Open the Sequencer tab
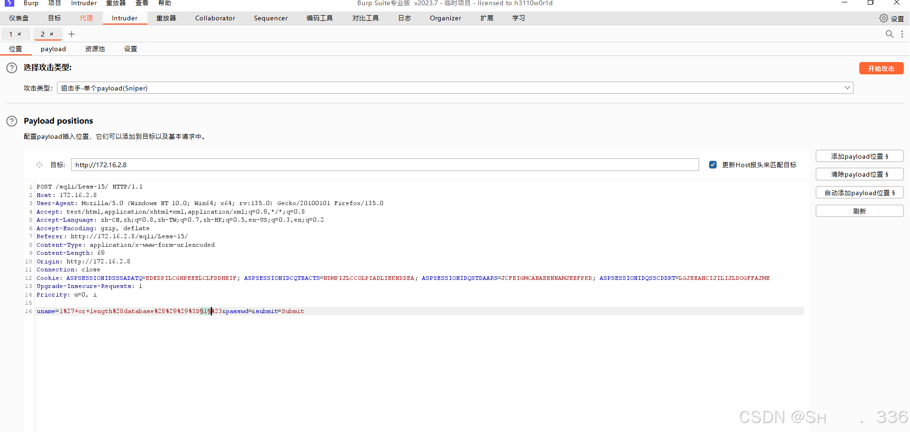The width and height of the screenshot is (910, 432). [271, 18]
